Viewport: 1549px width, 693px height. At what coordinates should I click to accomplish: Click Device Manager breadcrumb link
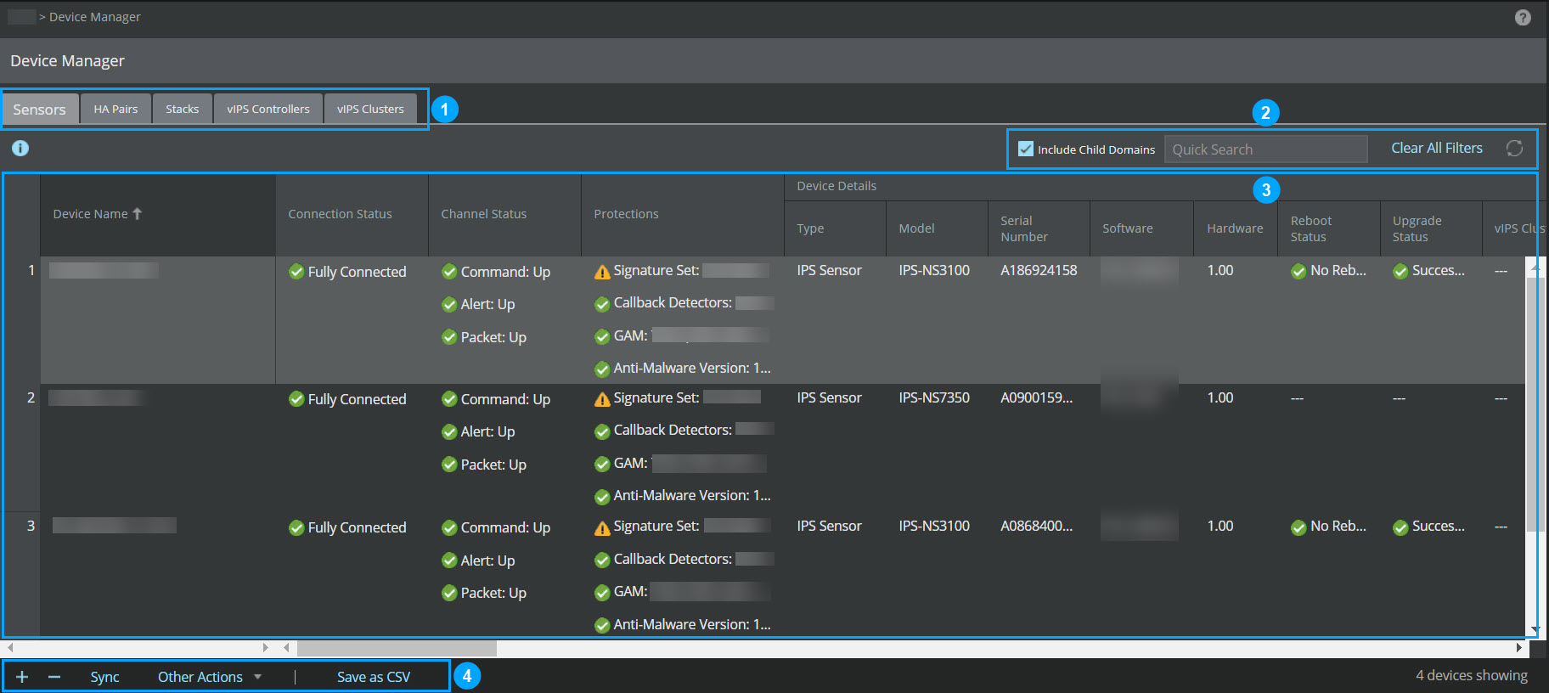[x=95, y=17]
